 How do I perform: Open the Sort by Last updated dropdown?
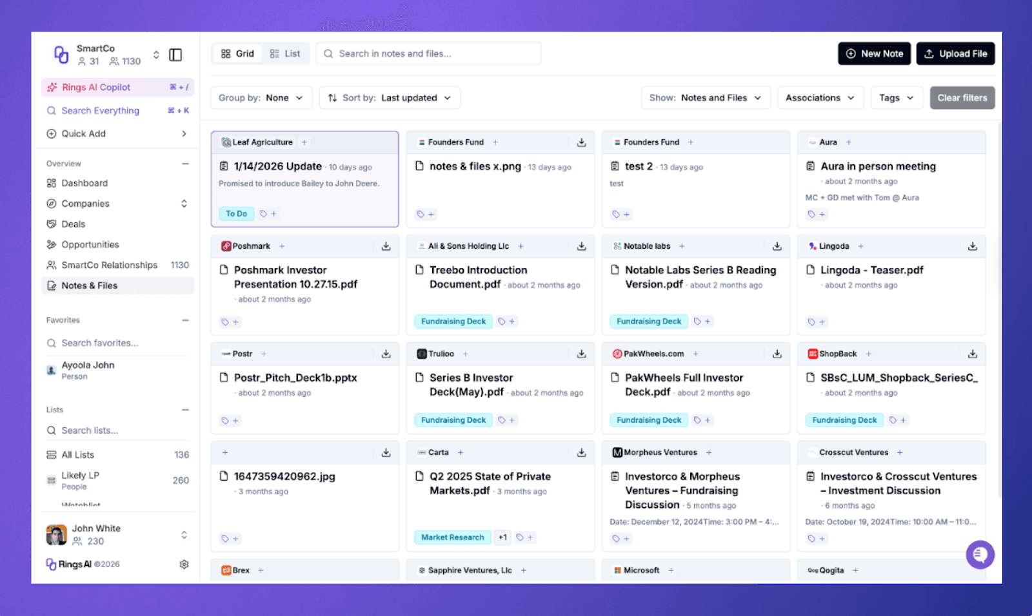pyautogui.click(x=389, y=97)
